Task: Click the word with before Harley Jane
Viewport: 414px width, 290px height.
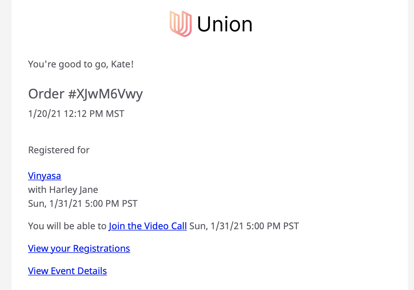Action: (37, 190)
